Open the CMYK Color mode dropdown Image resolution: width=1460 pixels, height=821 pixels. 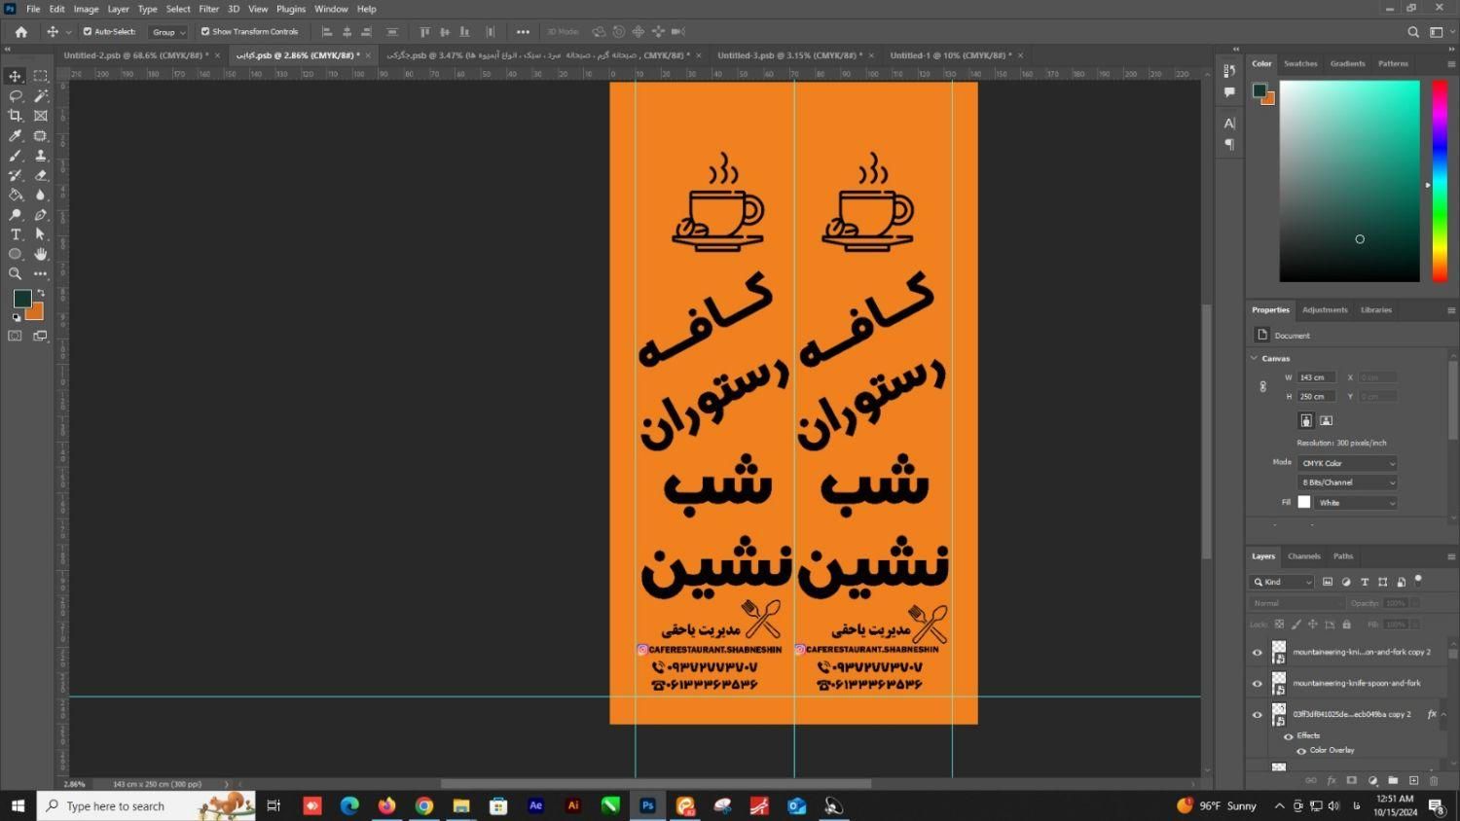pyautogui.click(x=1348, y=463)
